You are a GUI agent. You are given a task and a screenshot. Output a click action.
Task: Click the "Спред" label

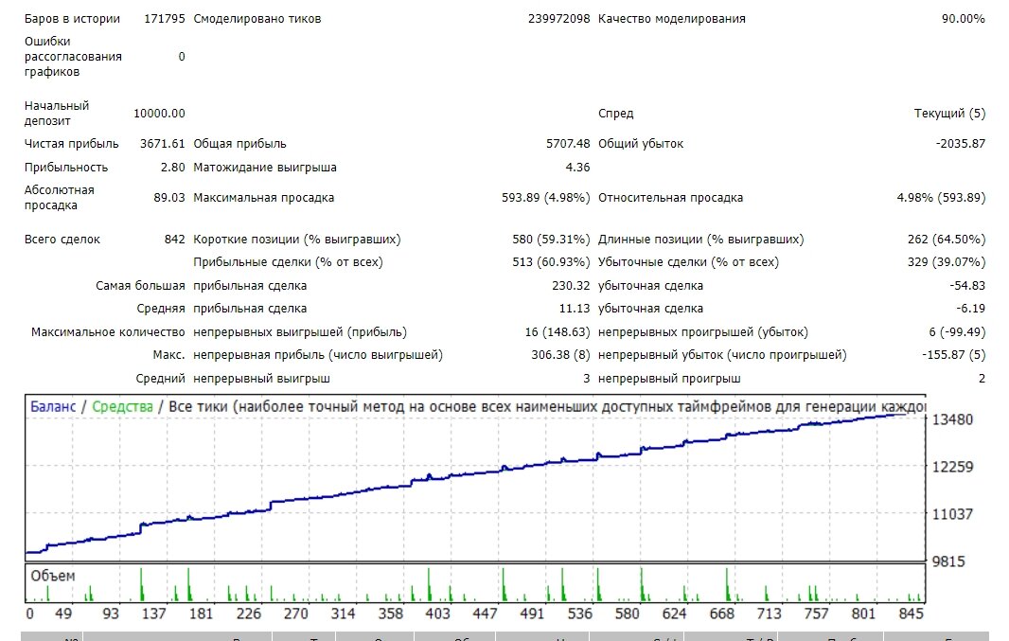point(616,114)
